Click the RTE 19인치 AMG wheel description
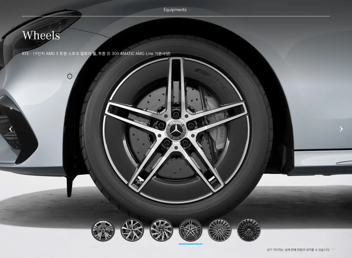 tap(96, 54)
